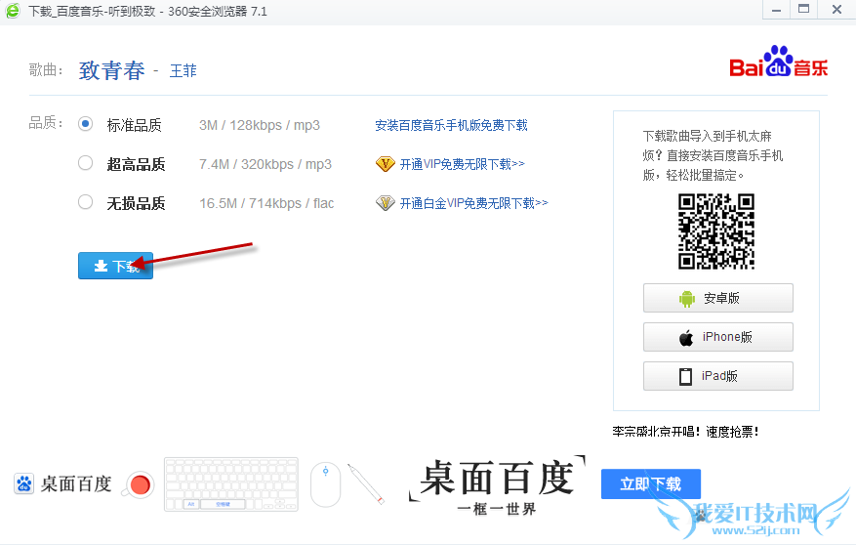
Task: Click the QR code image
Action: tap(716, 231)
